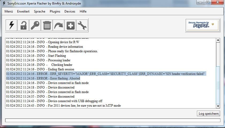Open the Hilfe menu

(x=83, y=11)
